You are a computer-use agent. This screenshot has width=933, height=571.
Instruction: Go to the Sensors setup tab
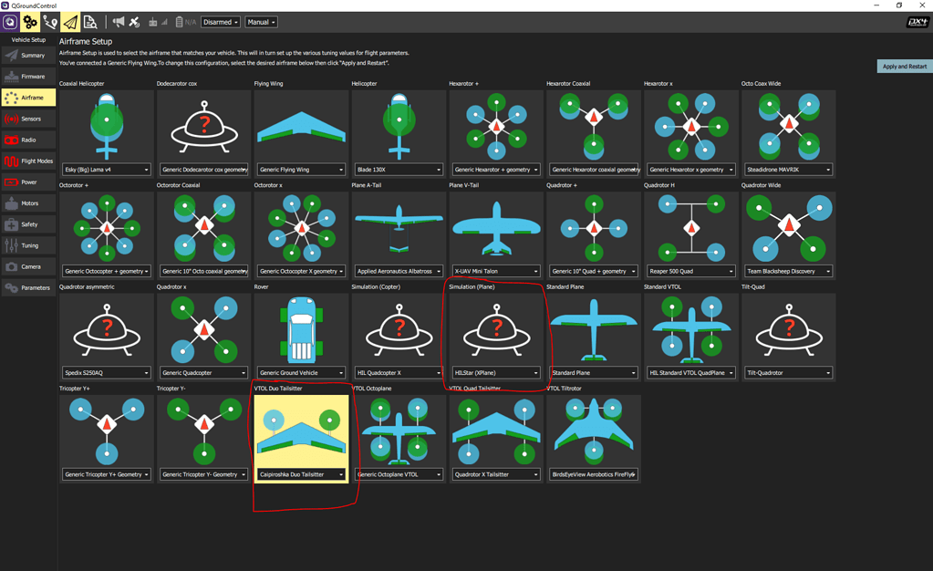28,119
